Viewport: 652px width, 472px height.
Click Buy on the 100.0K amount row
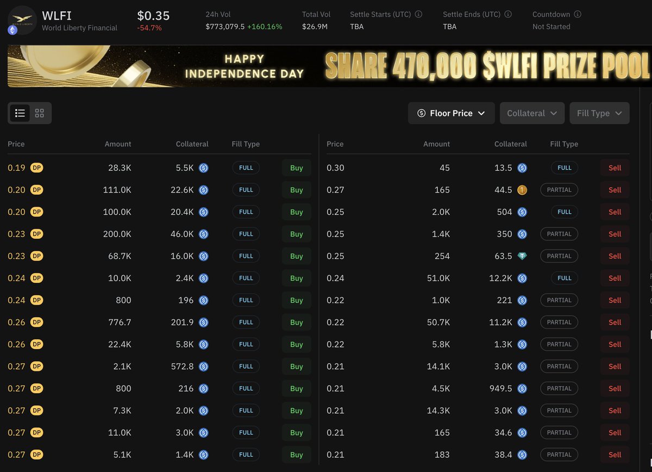click(x=297, y=212)
